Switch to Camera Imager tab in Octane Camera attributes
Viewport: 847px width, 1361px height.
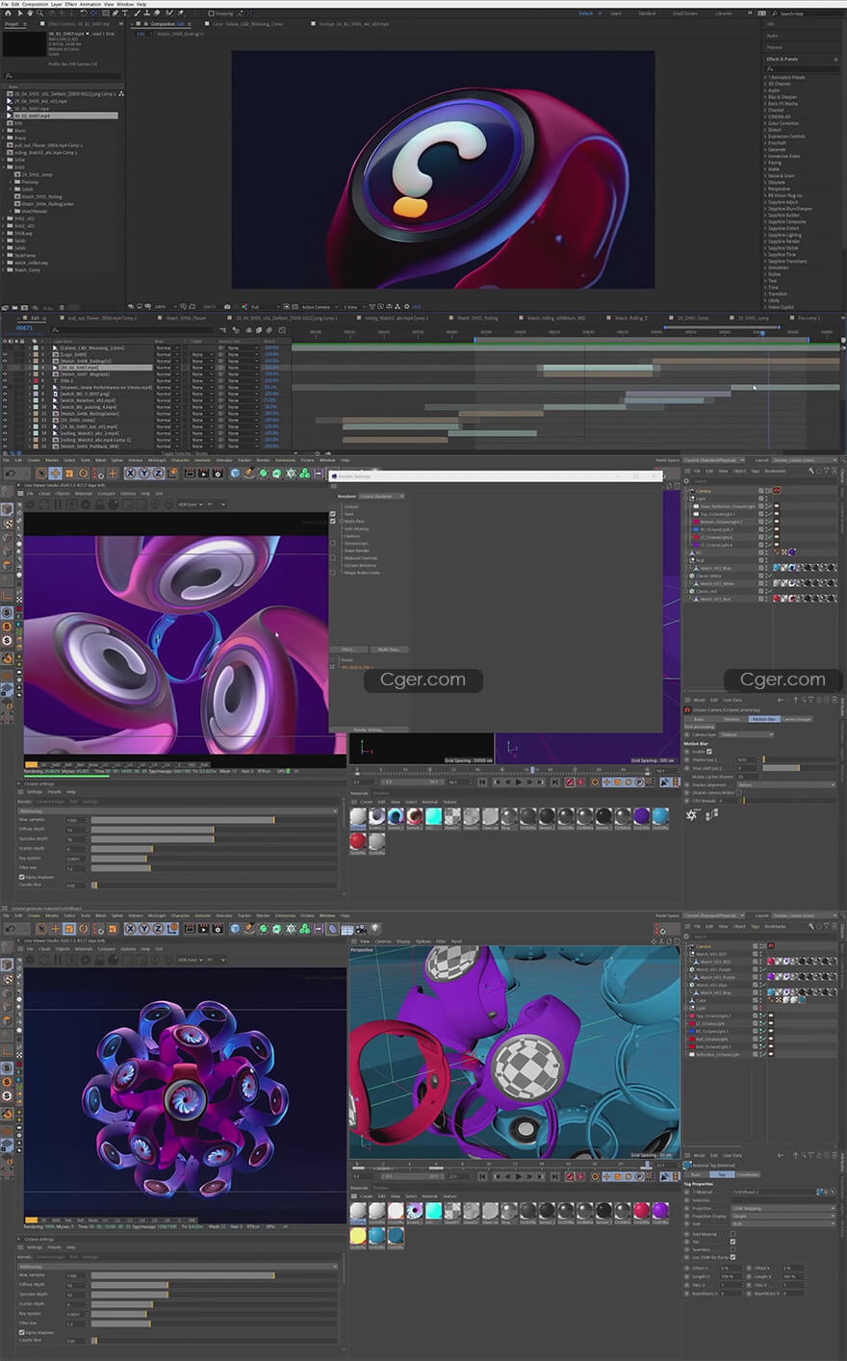click(797, 719)
